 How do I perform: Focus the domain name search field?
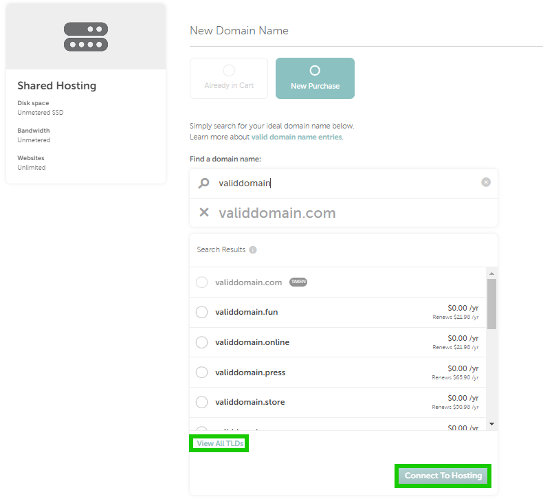tap(344, 183)
